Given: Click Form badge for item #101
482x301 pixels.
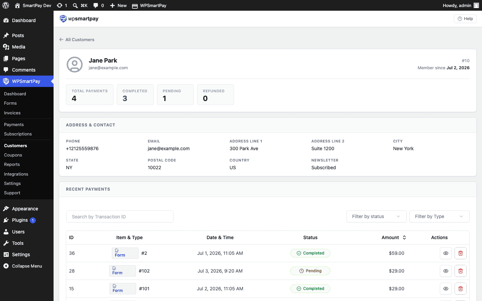Looking at the screenshot, I should coord(123,289).
